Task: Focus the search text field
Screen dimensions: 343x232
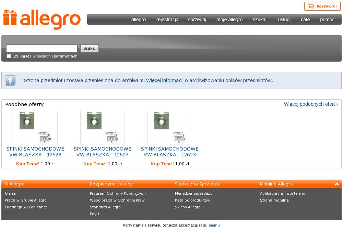Action: coord(42,48)
